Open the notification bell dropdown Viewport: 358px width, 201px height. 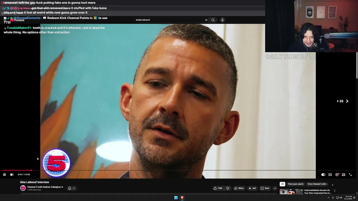coord(71,188)
